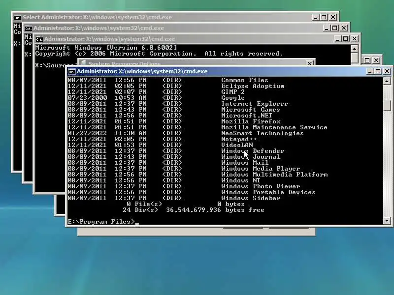The image size is (394, 295).
Task: Click scroll-up arrow in the Version 6.0.6002 window
Action: coord(354,49)
